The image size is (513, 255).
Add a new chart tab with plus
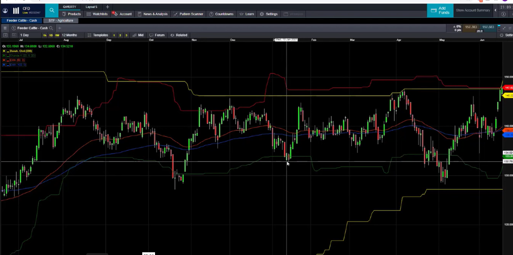pos(60,28)
